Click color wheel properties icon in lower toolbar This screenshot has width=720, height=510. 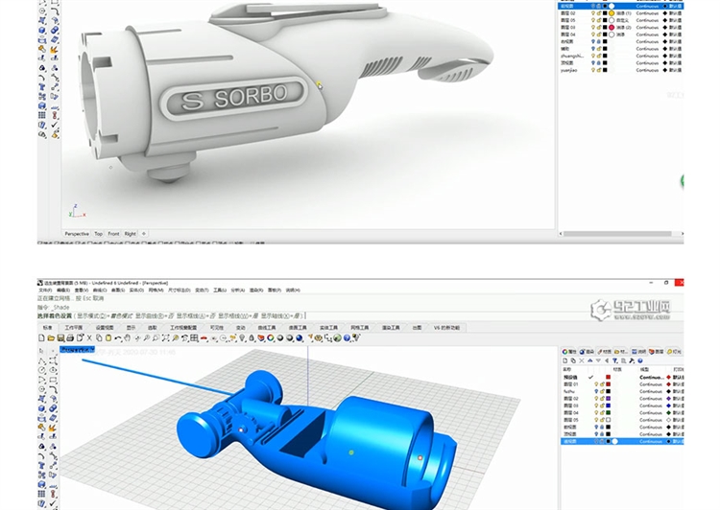[270, 338]
